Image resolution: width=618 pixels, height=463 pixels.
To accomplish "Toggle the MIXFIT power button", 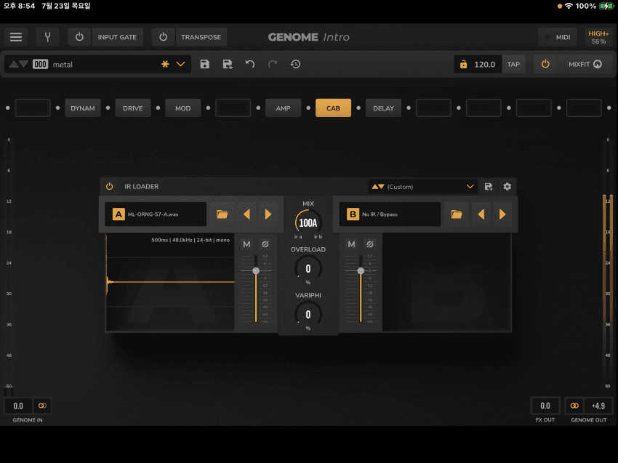I will 545,64.
